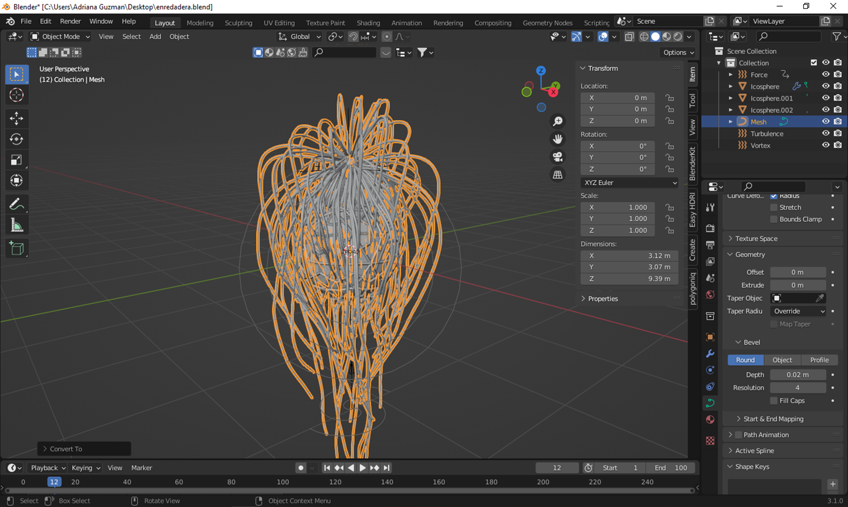This screenshot has height=507, width=848.
Task: Open the Taper Radius Override dropdown
Action: click(x=799, y=311)
